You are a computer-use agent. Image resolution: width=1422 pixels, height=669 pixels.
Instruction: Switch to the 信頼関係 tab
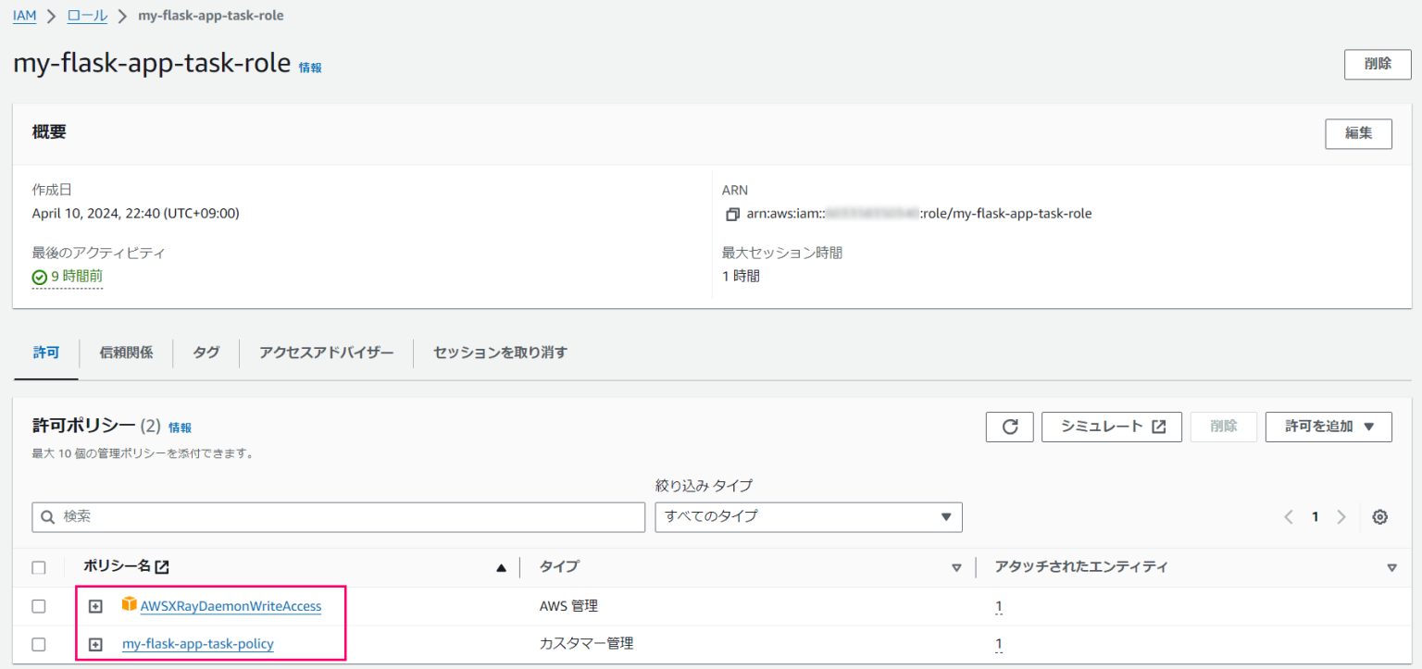(x=126, y=353)
